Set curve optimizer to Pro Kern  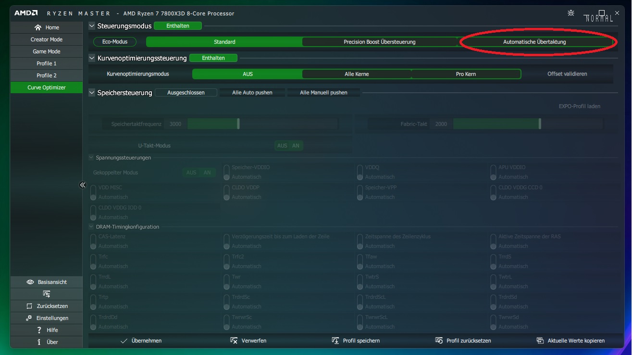pos(466,74)
